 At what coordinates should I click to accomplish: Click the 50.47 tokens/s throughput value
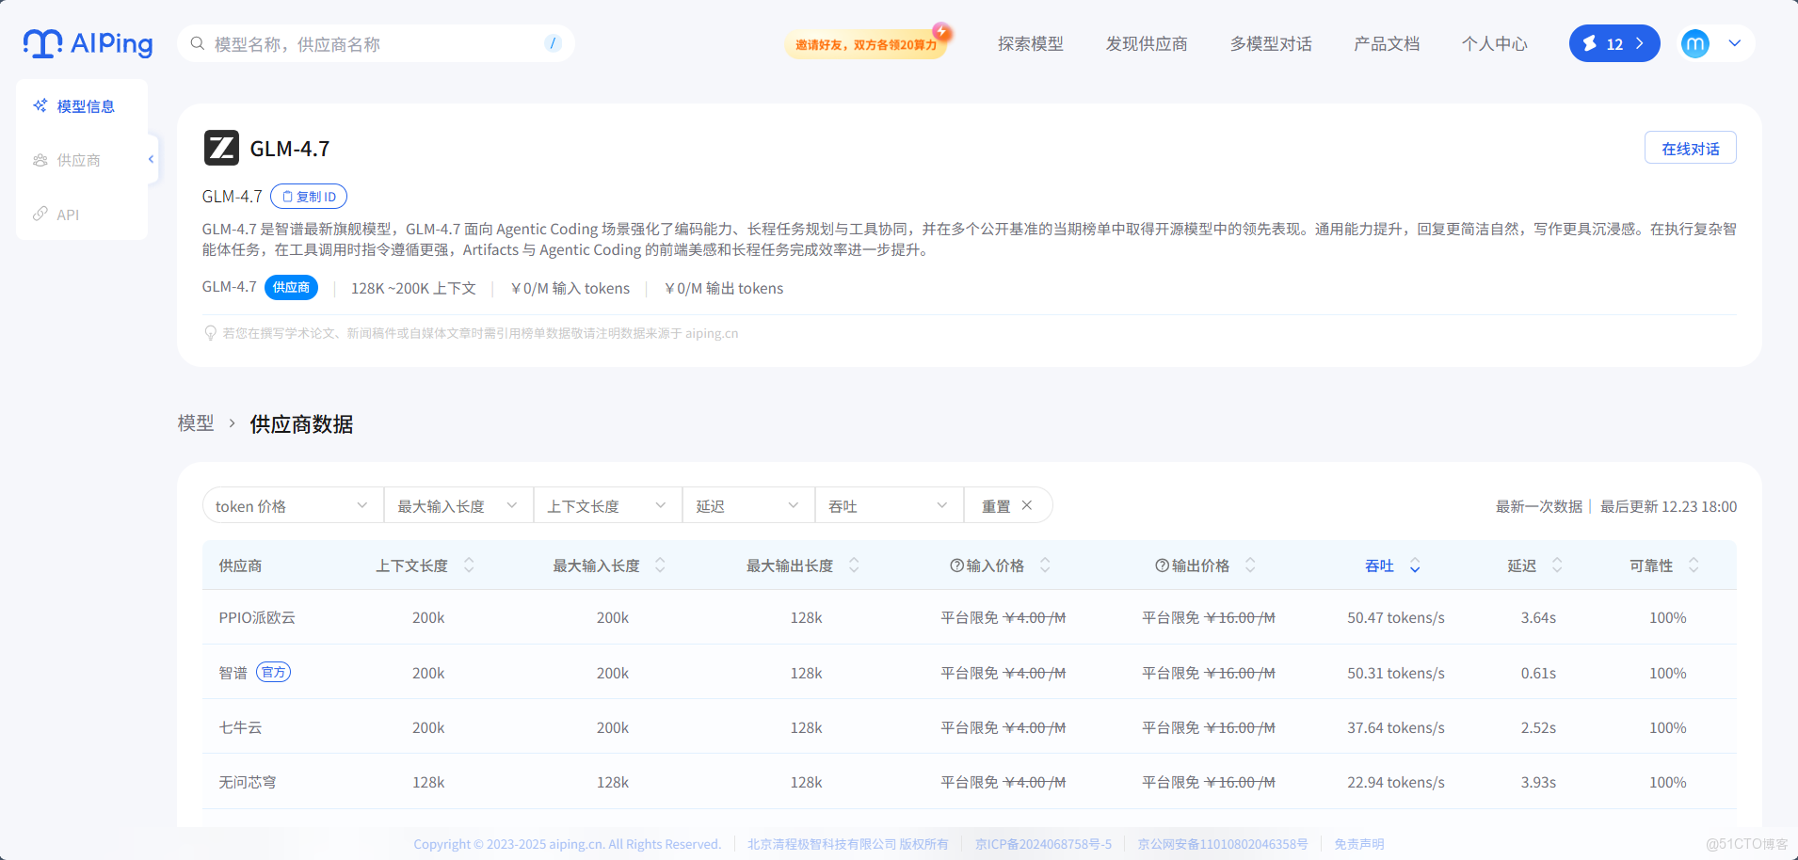pos(1396,617)
